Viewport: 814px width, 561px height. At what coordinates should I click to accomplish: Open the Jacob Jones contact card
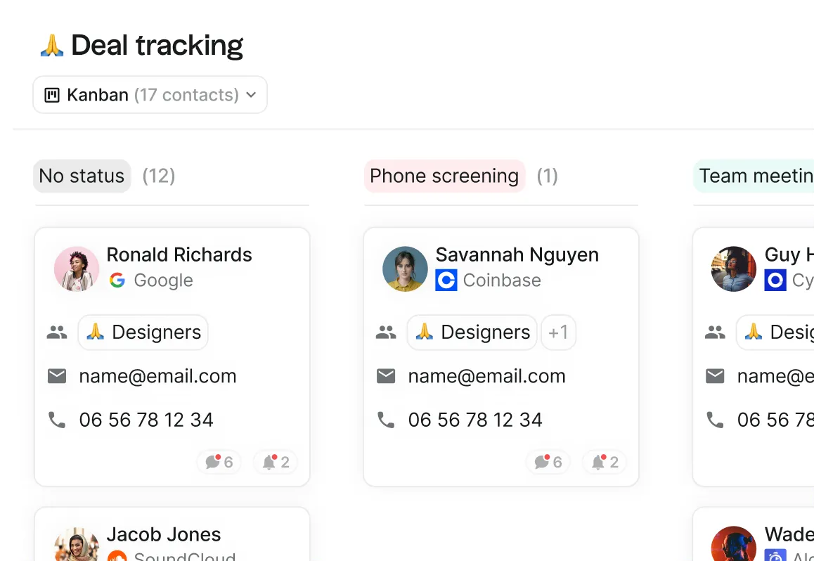click(x=172, y=534)
